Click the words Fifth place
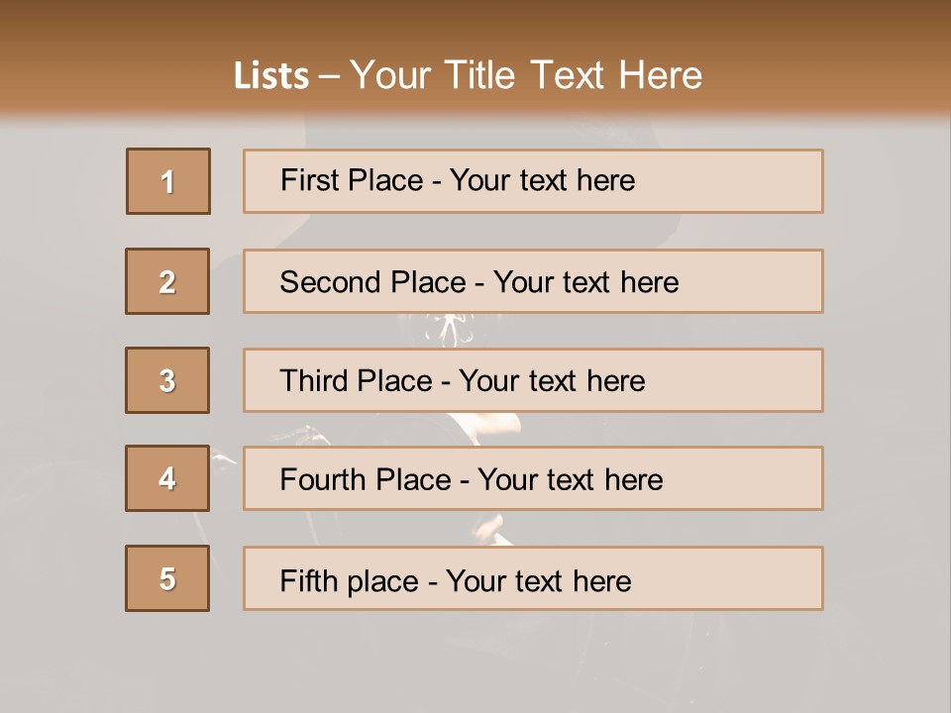951x713 pixels. tap(350, 581)
